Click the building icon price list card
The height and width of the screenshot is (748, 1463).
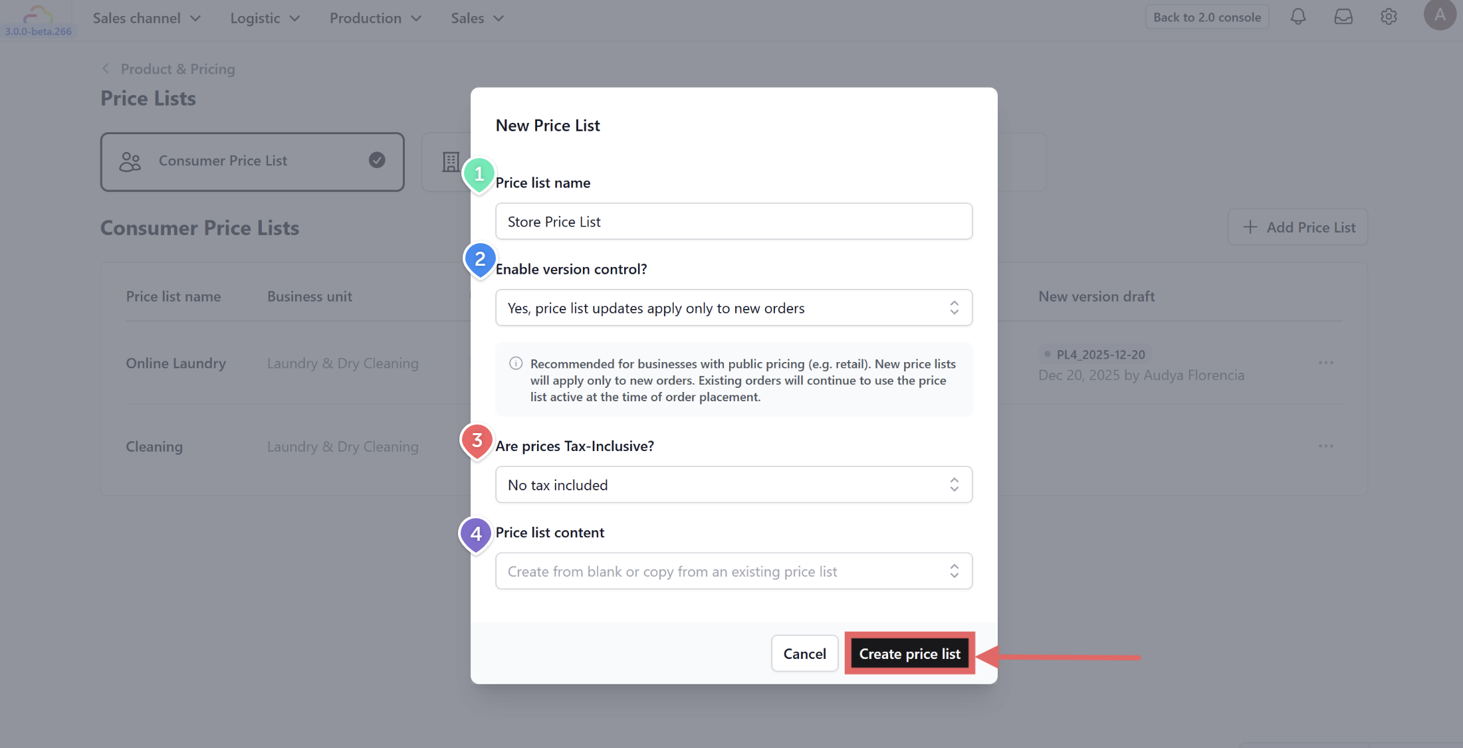451,161
